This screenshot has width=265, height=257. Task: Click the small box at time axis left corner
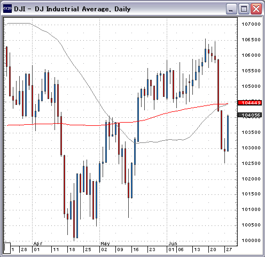click(7, 248)
